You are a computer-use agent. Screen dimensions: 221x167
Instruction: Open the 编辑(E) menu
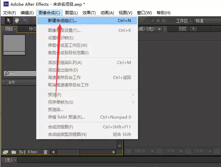(x=27, y=13)
